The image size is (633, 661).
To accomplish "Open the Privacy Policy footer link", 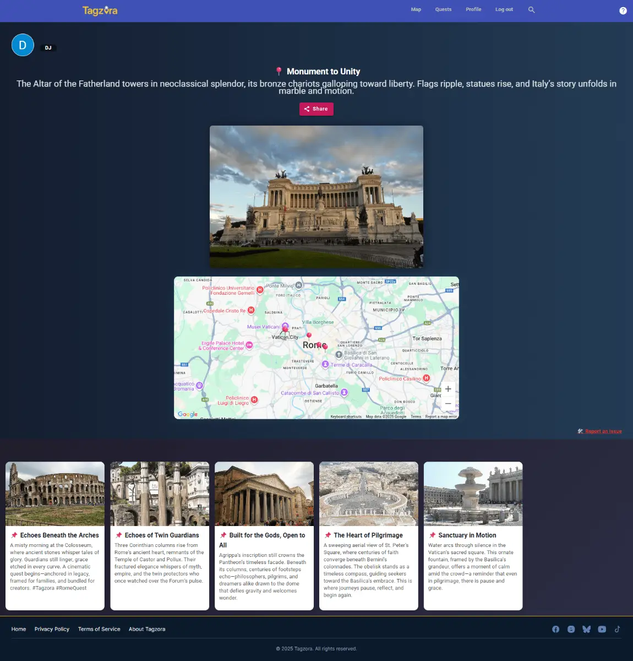I will [52, 629].
